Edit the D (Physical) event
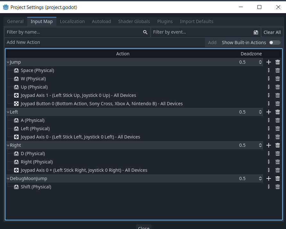Screen dimensions: 286x229 (268, 154)
